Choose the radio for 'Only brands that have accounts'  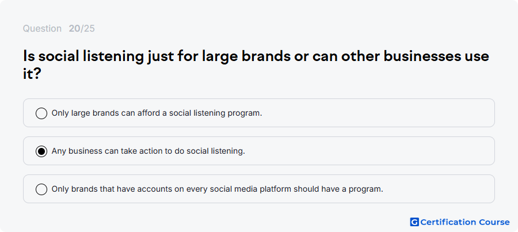41,189
